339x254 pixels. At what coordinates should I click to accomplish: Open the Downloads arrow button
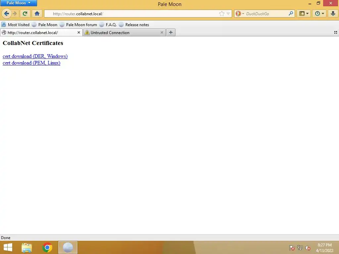333,14
